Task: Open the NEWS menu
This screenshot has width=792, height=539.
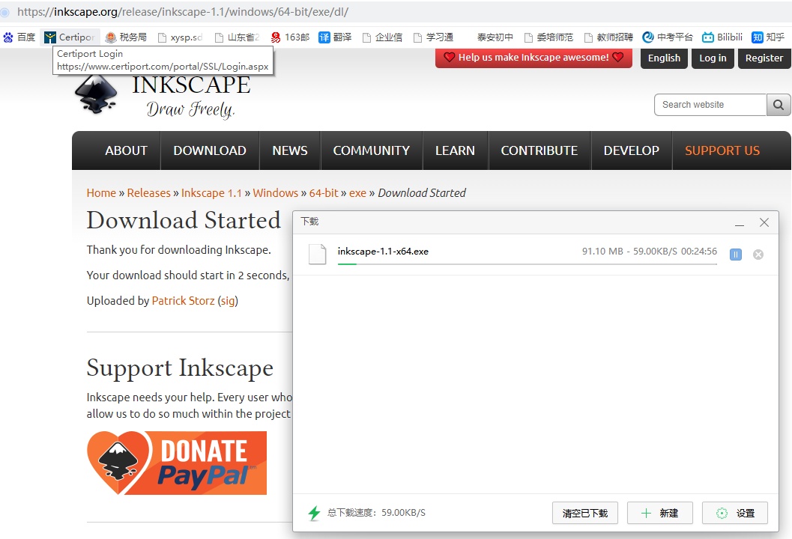Action: (290, 150)
